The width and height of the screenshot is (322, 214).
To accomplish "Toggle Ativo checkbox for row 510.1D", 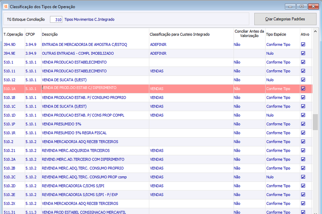I will (x=303, y=115).
